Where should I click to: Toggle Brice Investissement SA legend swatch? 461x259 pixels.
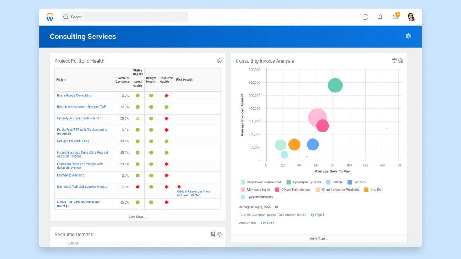[x=243, y=182]
